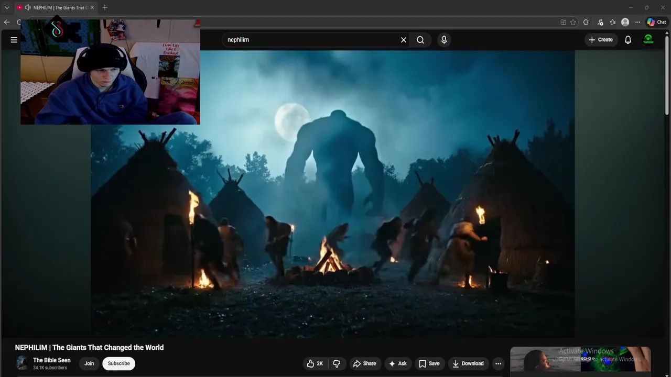The height and width of the screenshot is (377, 671).
Task: Open browser settings and more menu
Action: pos(637,22)
